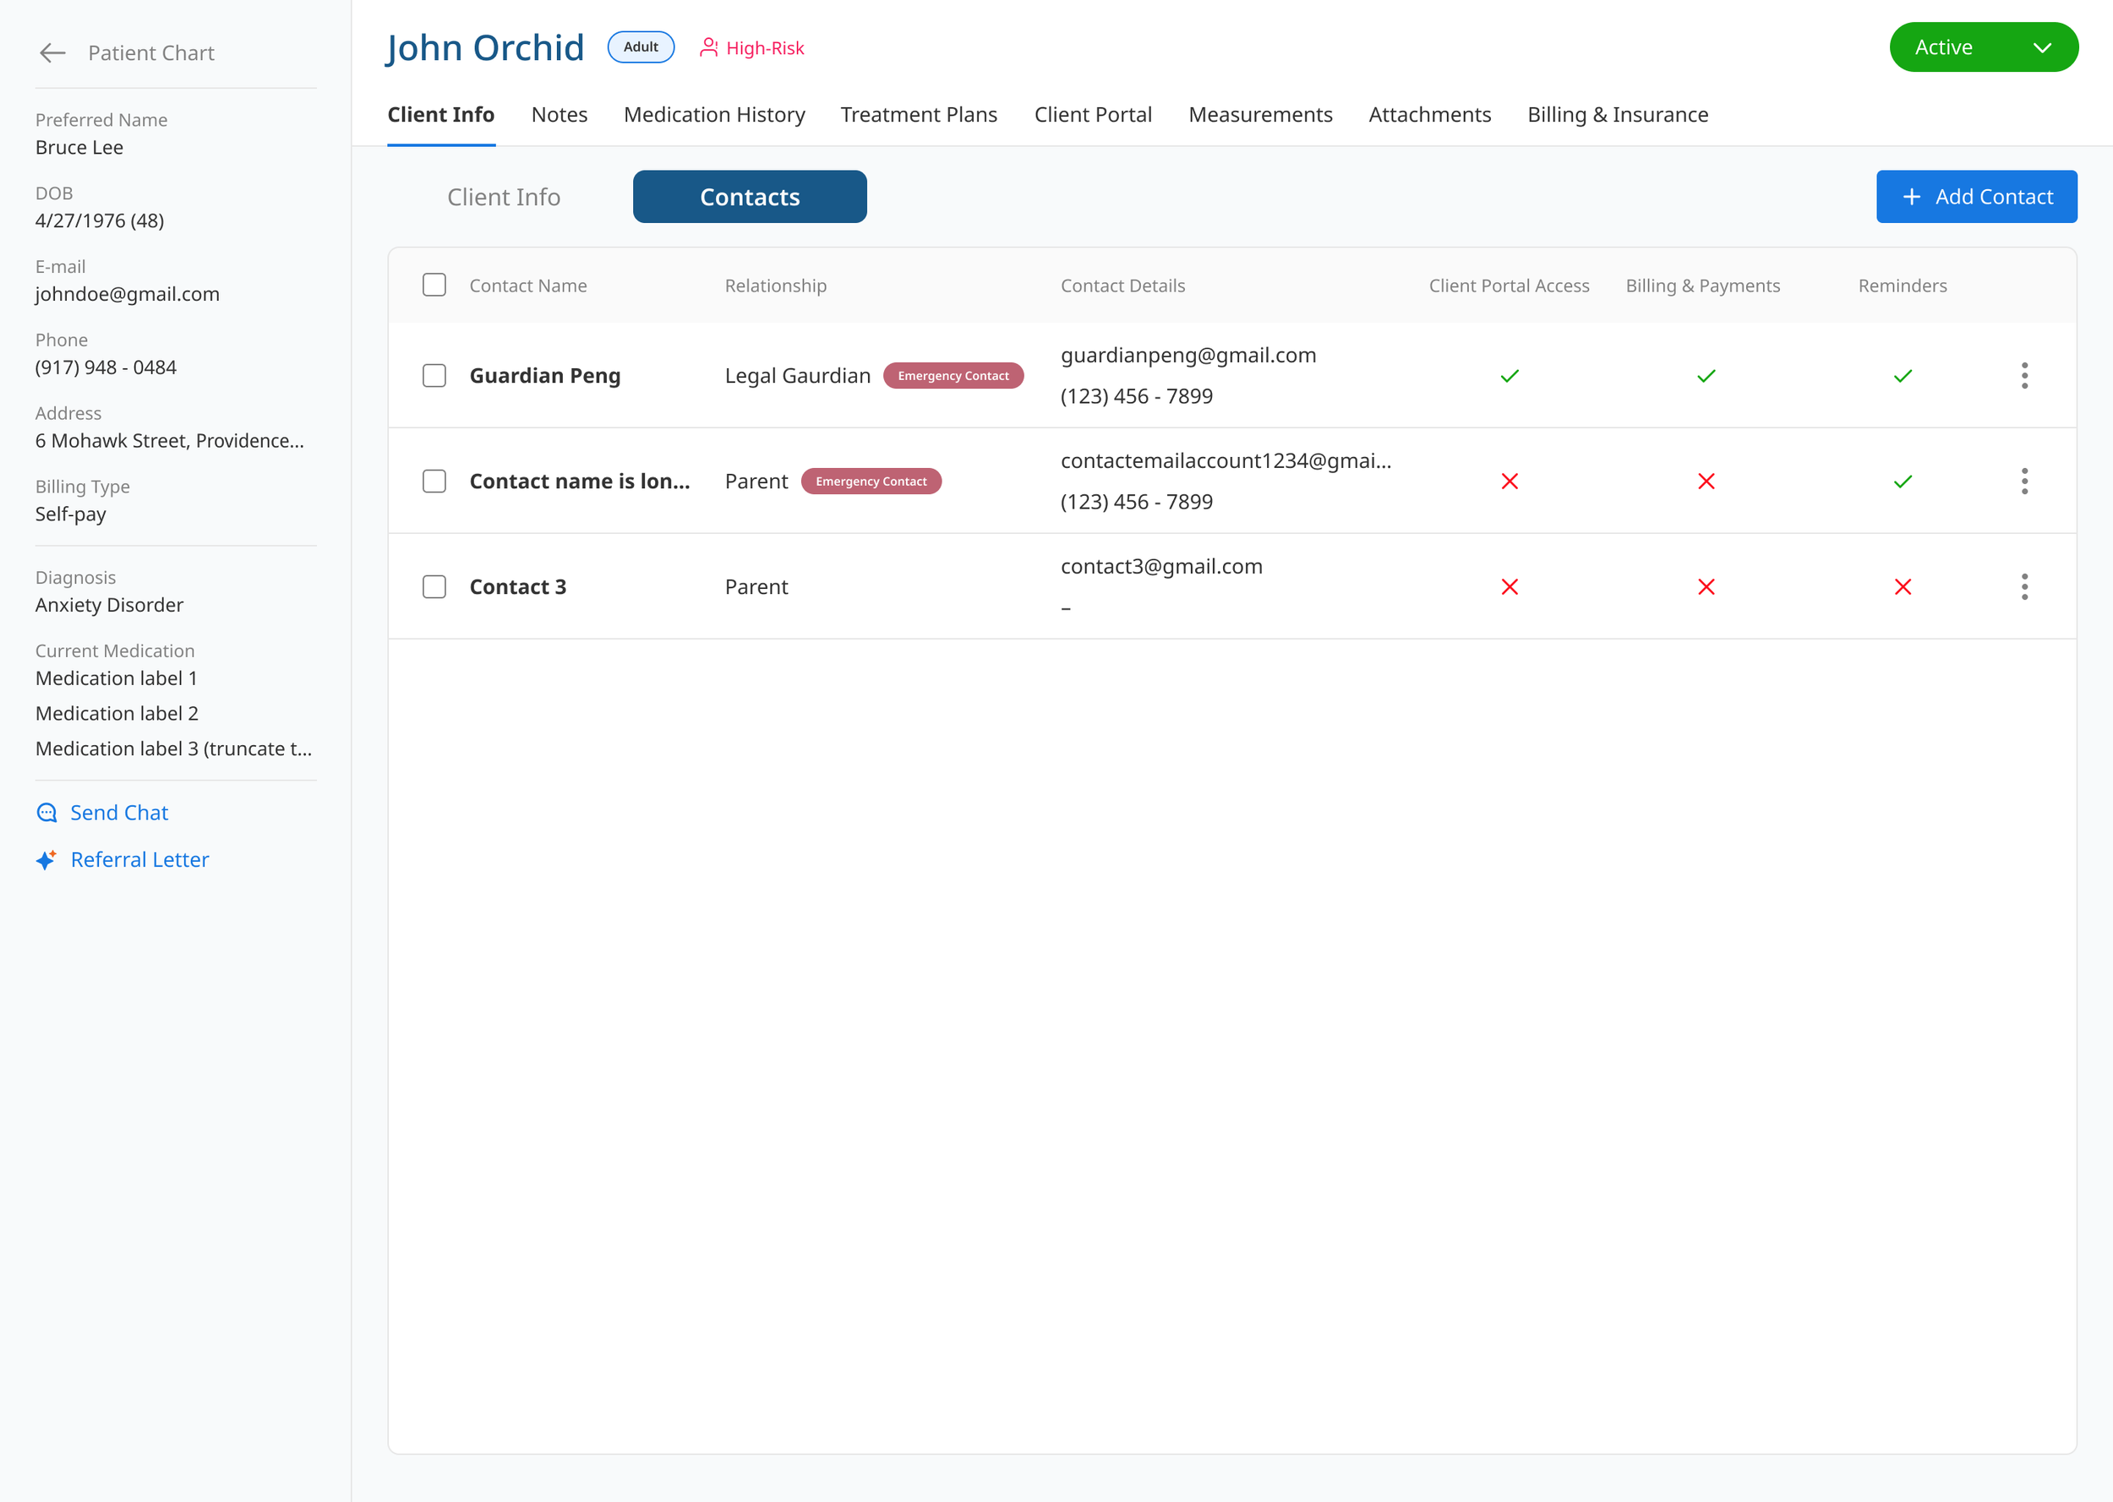Check the Guardian Peng row checkbox
2113x1502 pixels.
coord(434,375)
